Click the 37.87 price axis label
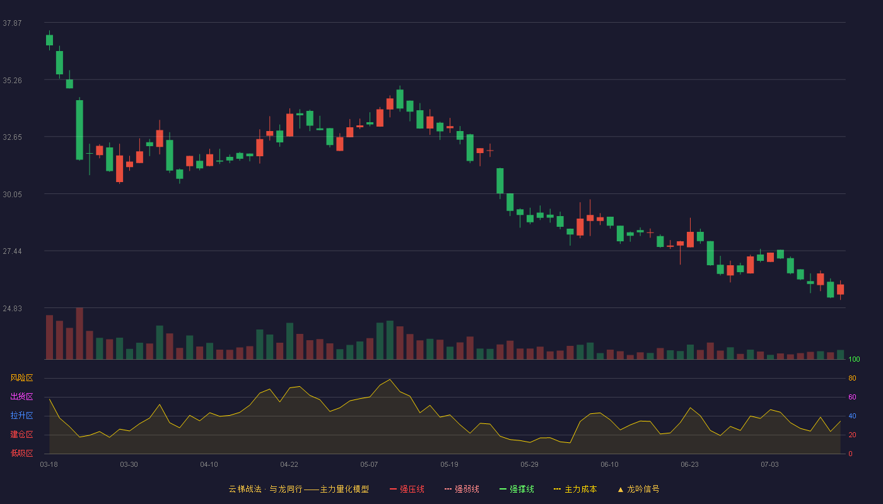This screenshot has height=504, width=883. pyautogui.click(x=12, y=23)
